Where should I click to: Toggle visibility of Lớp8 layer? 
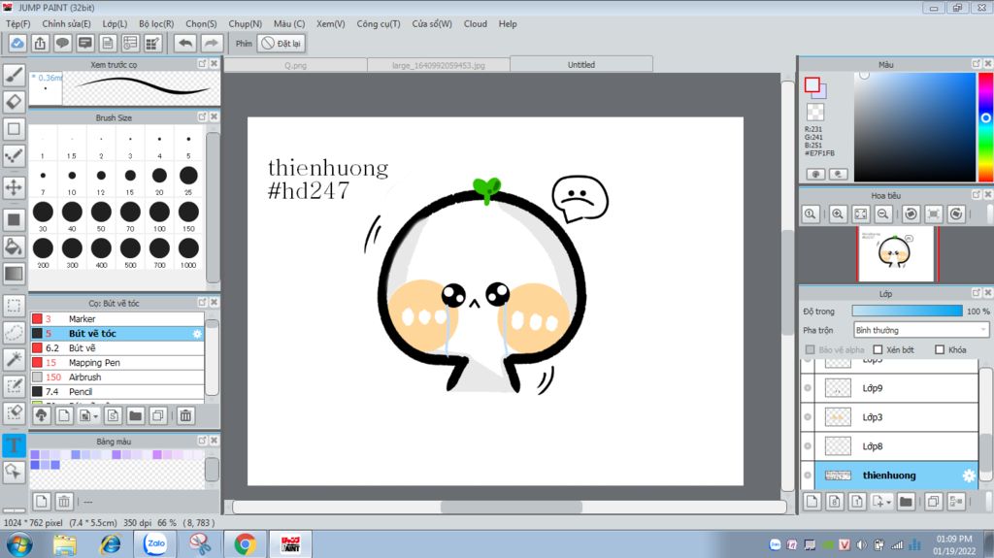click(808, 446)
